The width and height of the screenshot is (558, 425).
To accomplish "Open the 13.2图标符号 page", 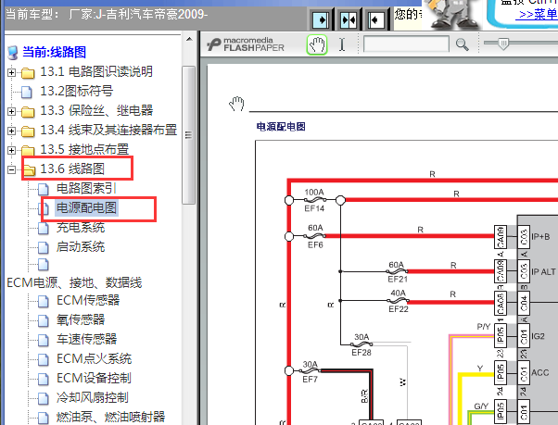I will click(x=77, y=92).
